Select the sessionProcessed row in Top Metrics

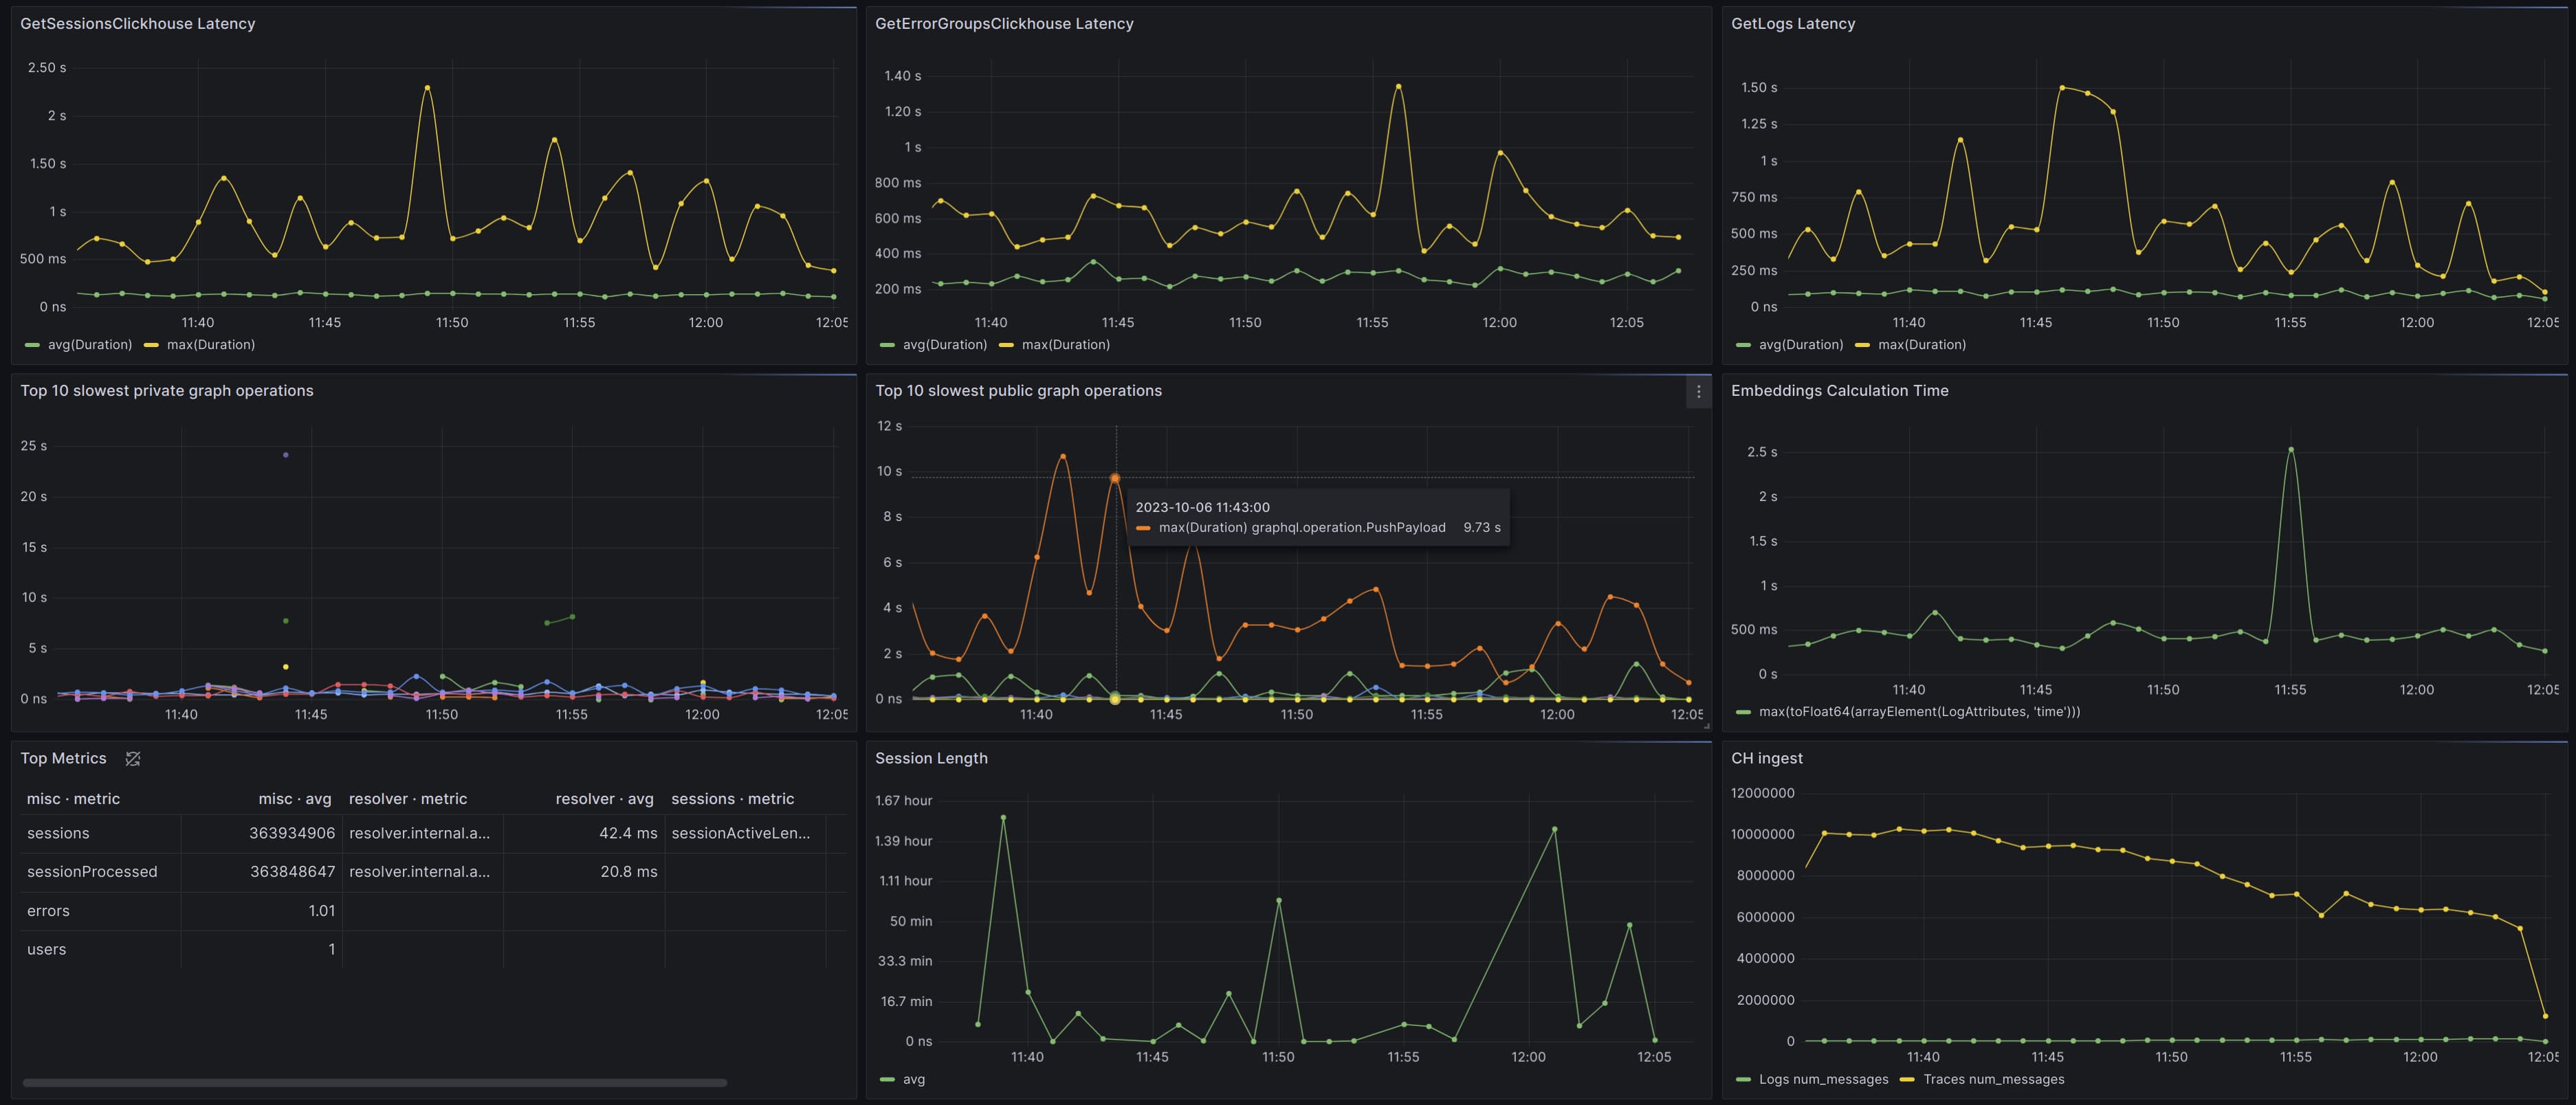pyautogui.click(x=93, y=871)
